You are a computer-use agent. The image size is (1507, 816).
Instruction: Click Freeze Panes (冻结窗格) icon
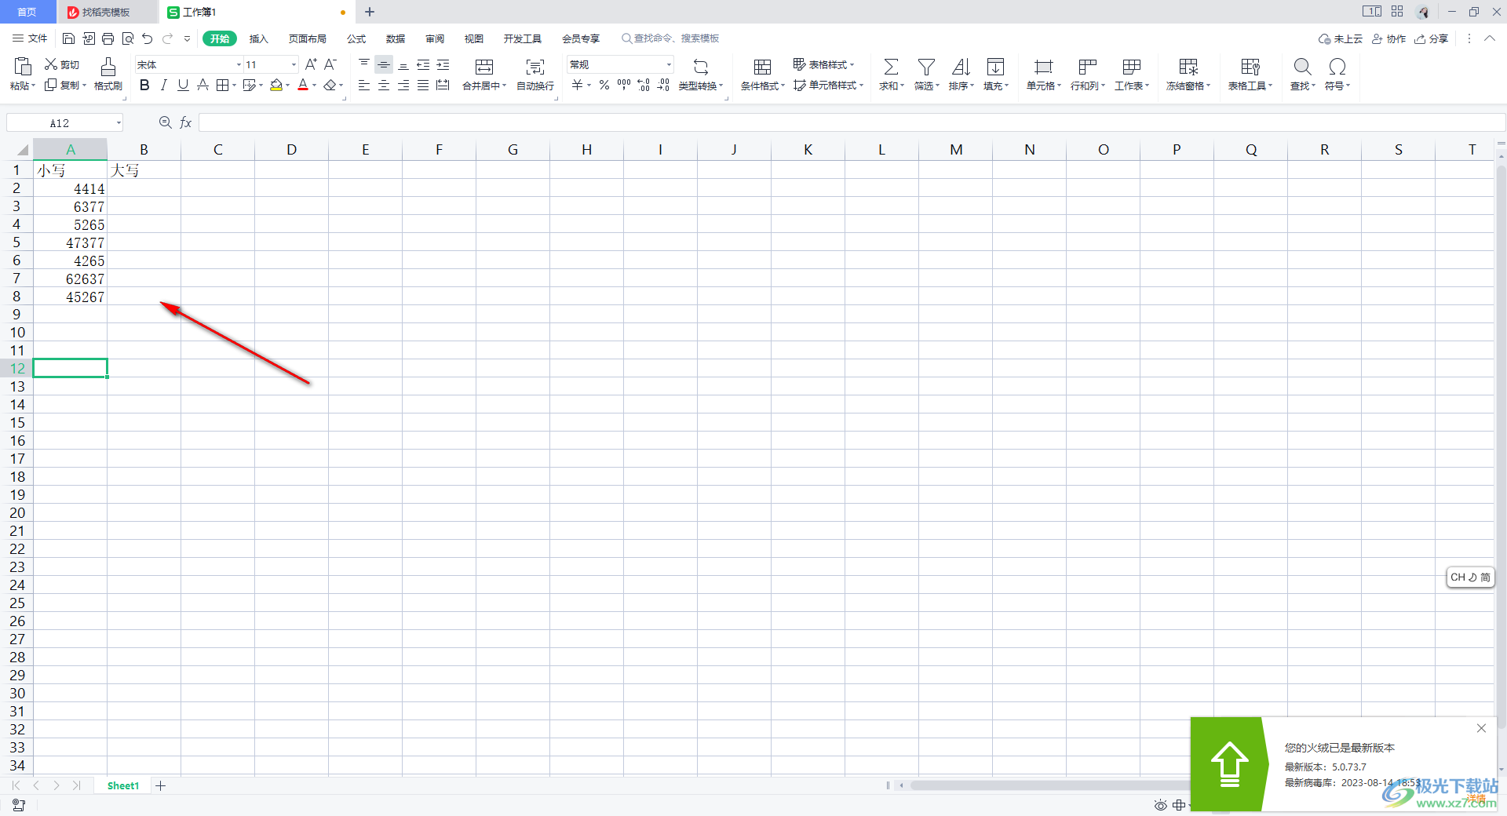point(1188,67)
